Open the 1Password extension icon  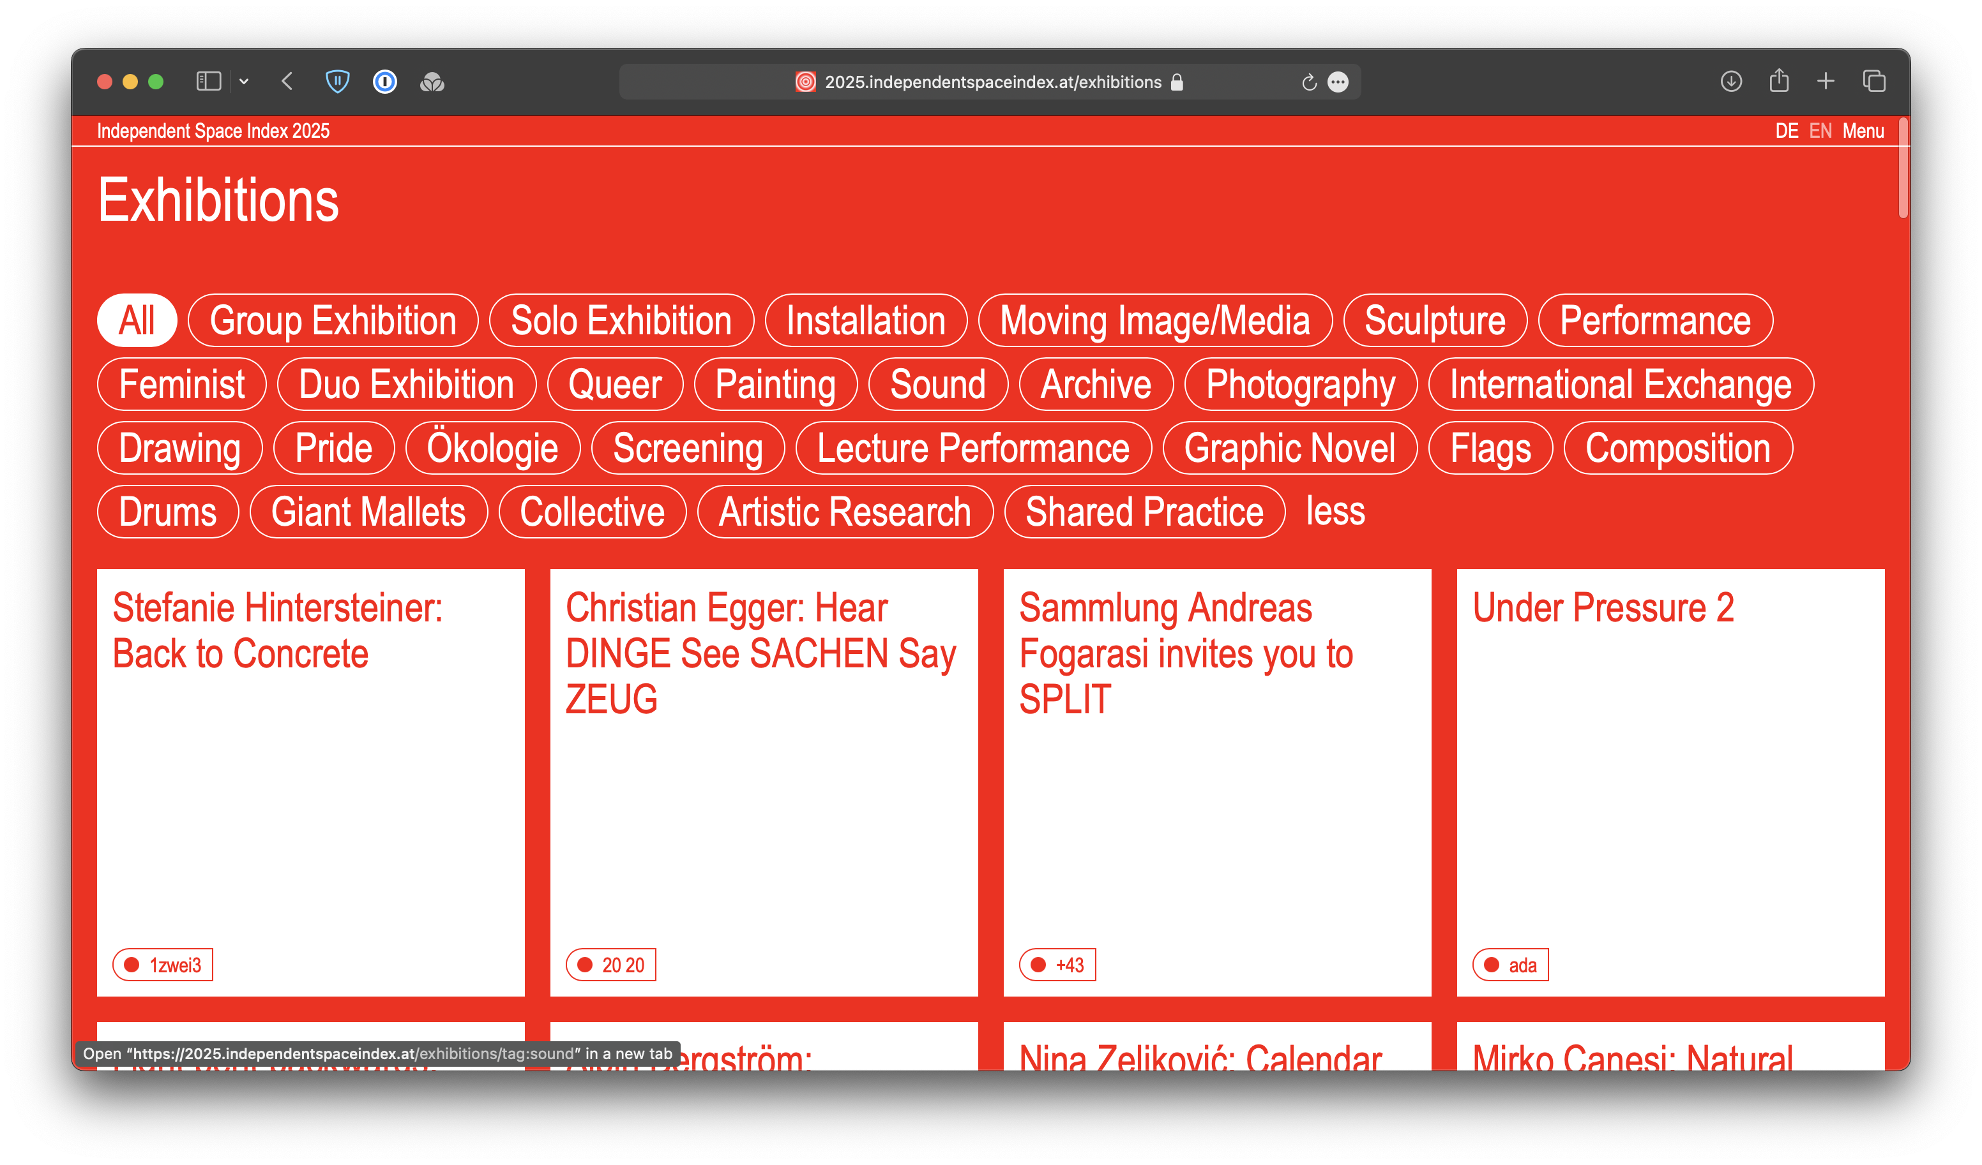point(384,82)
